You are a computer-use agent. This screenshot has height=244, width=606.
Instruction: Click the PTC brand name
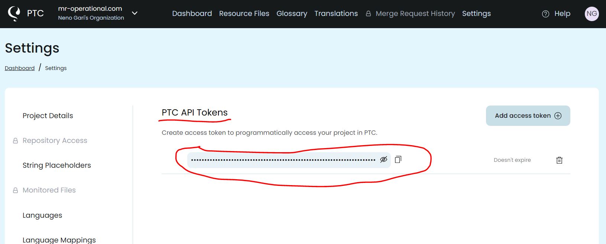click(x=35, y=14)
